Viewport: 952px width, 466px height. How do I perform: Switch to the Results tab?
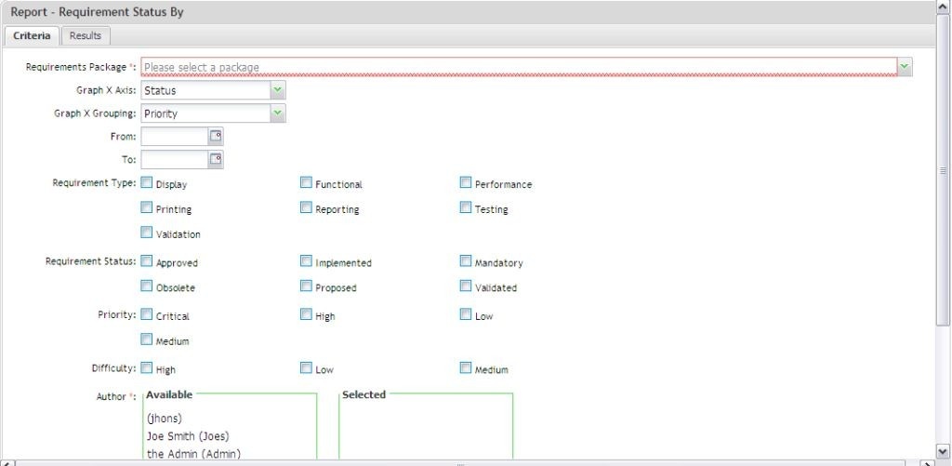[86, 35]
